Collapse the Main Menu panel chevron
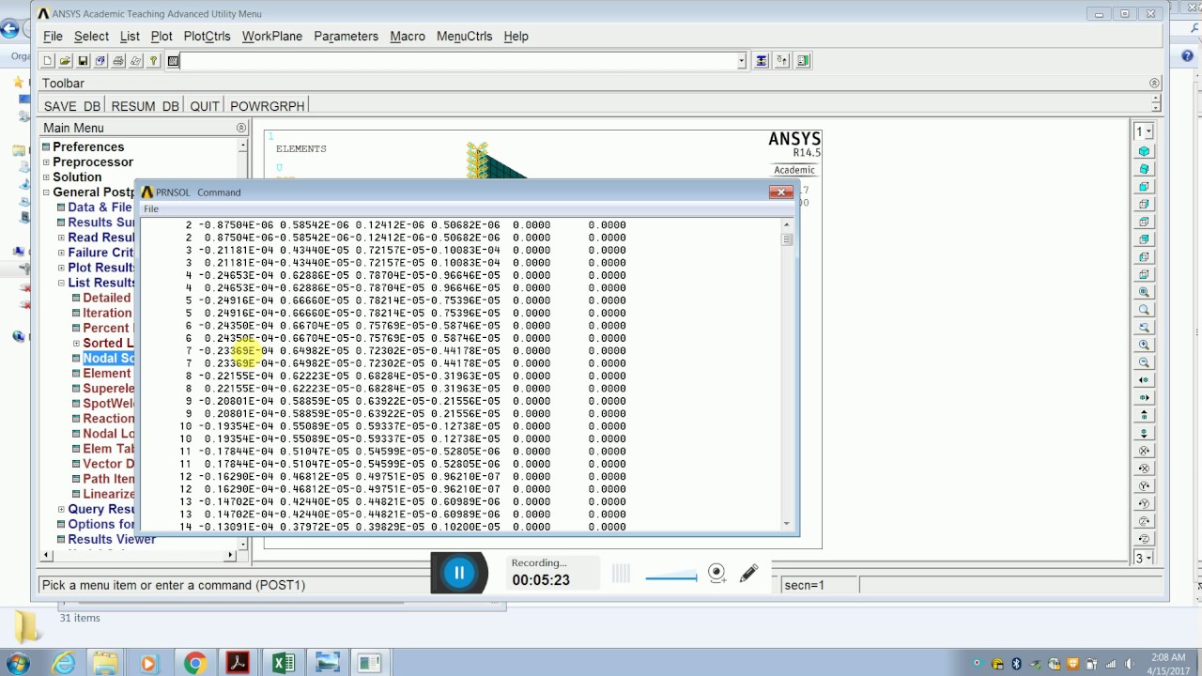The height and width of the screenshot is (676, 1202). (240, 128)
